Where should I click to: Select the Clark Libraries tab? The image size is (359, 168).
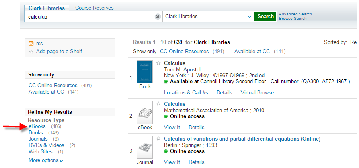pyautogui.click(x=47, y=8)
